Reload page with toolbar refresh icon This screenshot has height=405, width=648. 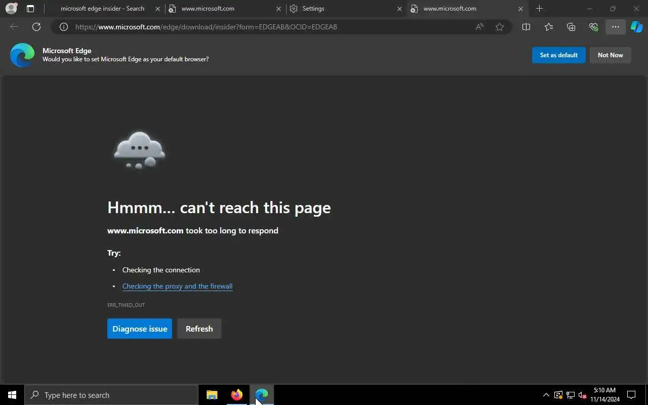click(36, 27)
